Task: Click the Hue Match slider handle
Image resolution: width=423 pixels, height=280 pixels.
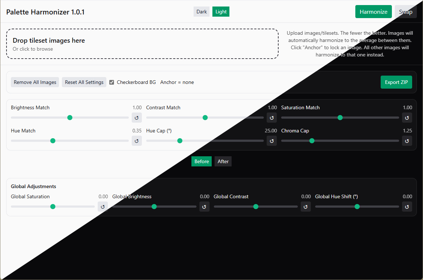Action: [x=53, y=141]
